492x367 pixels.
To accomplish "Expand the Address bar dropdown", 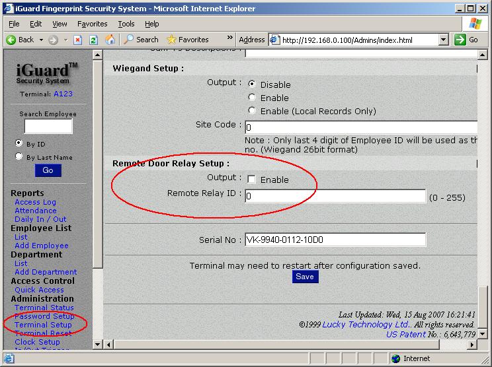I will coord(443,40).
